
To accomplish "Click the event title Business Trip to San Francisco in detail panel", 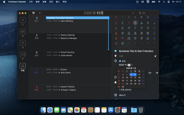I will pyautogui.click(x=136, y=51).
